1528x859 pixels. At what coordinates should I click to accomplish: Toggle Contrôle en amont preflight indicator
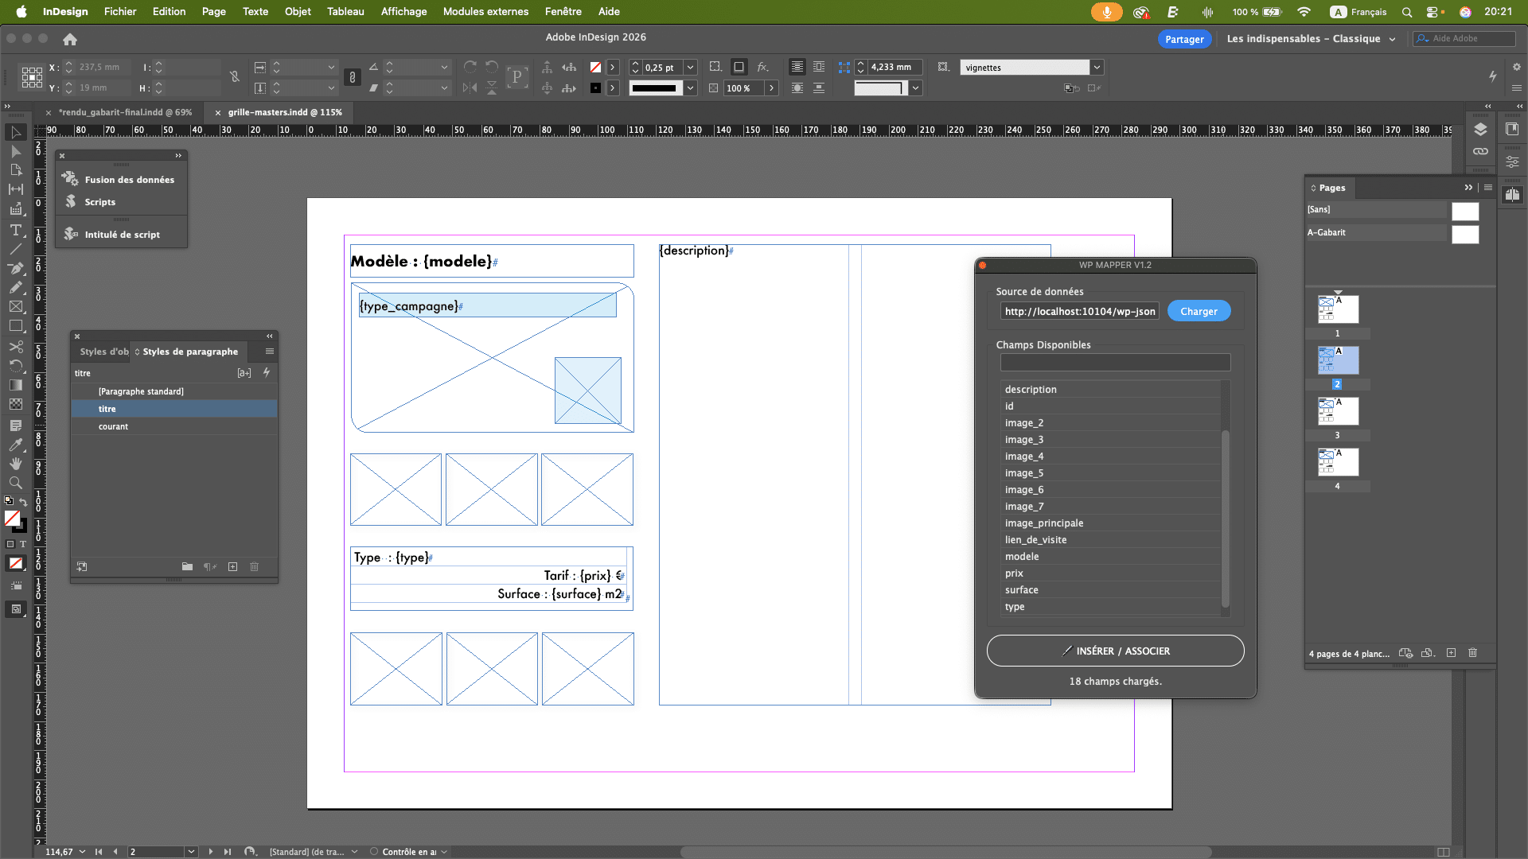pyautogui.click(x=374, y=852)
